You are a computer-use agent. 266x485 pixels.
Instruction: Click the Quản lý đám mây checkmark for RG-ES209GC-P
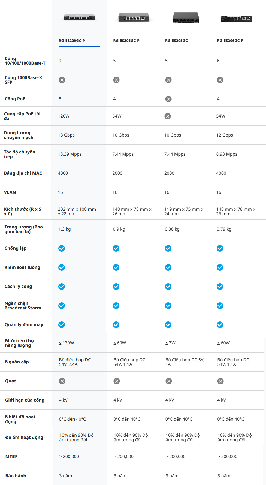point(62,325)
